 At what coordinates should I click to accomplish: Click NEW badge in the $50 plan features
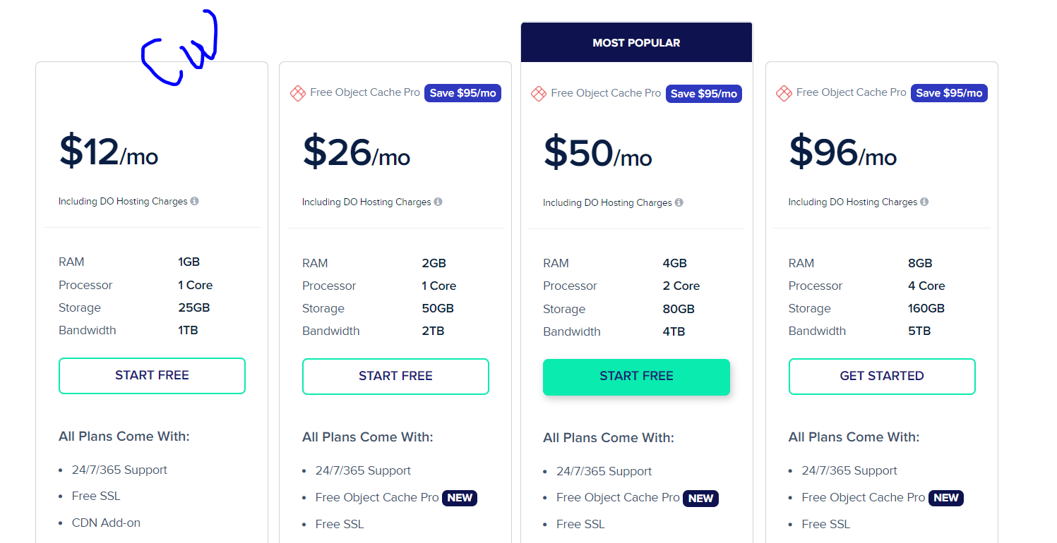[x=700, y=499]
